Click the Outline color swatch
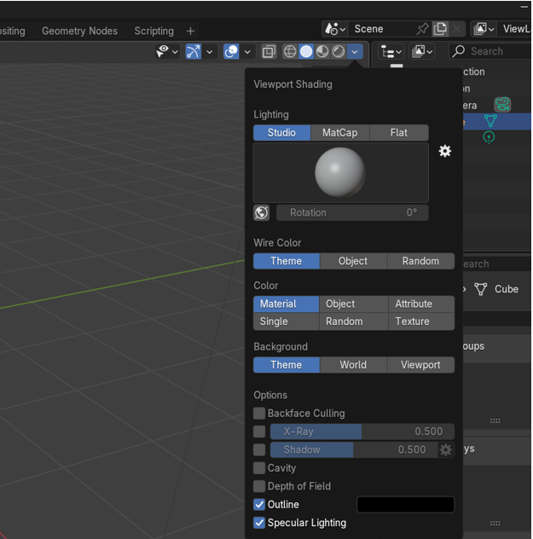Image resolution: width=533 pixels, height=539 pixels. 405,505
